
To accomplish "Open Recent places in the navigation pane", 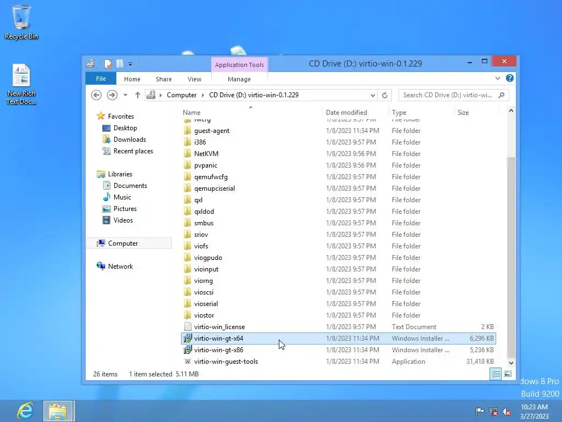I will click(133, 151).
